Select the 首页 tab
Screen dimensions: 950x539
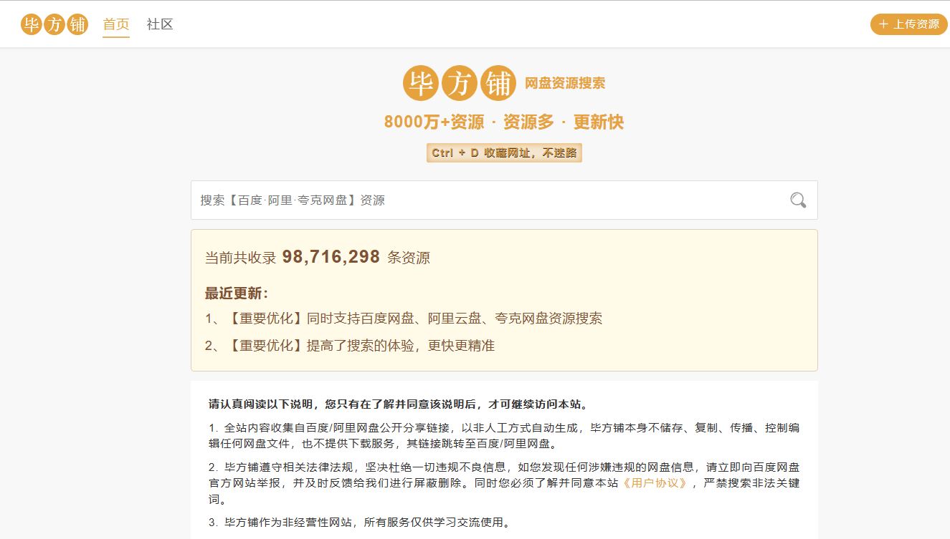click(115, 24)
